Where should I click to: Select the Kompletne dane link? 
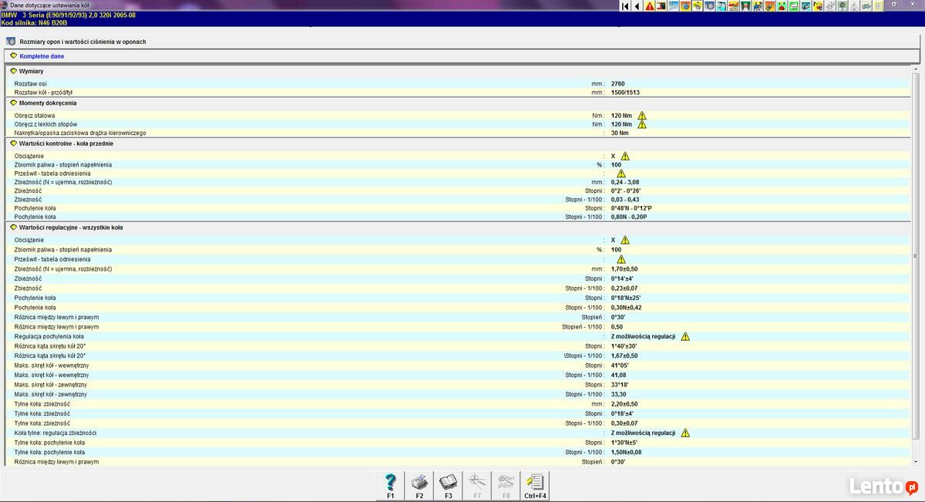point(42,56)
